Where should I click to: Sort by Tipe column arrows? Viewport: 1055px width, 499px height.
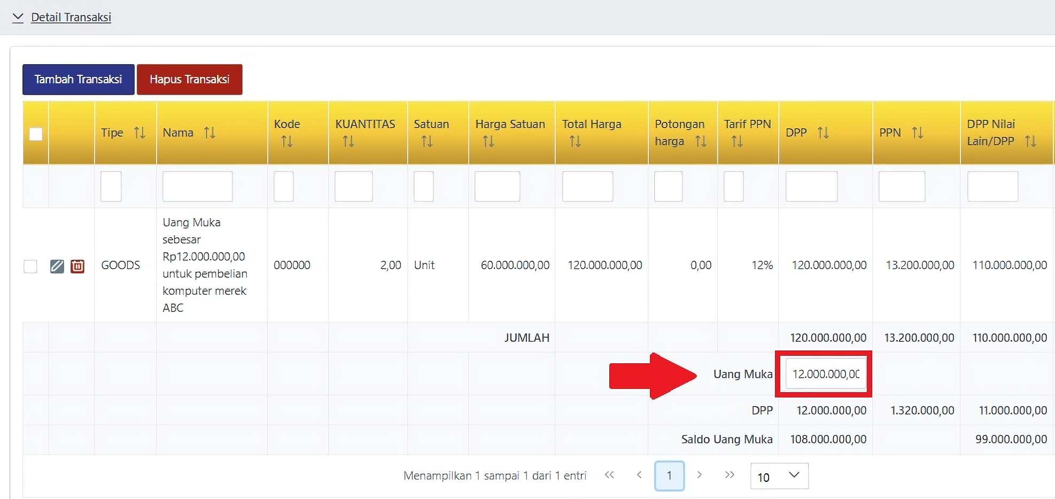pos(139,132)
